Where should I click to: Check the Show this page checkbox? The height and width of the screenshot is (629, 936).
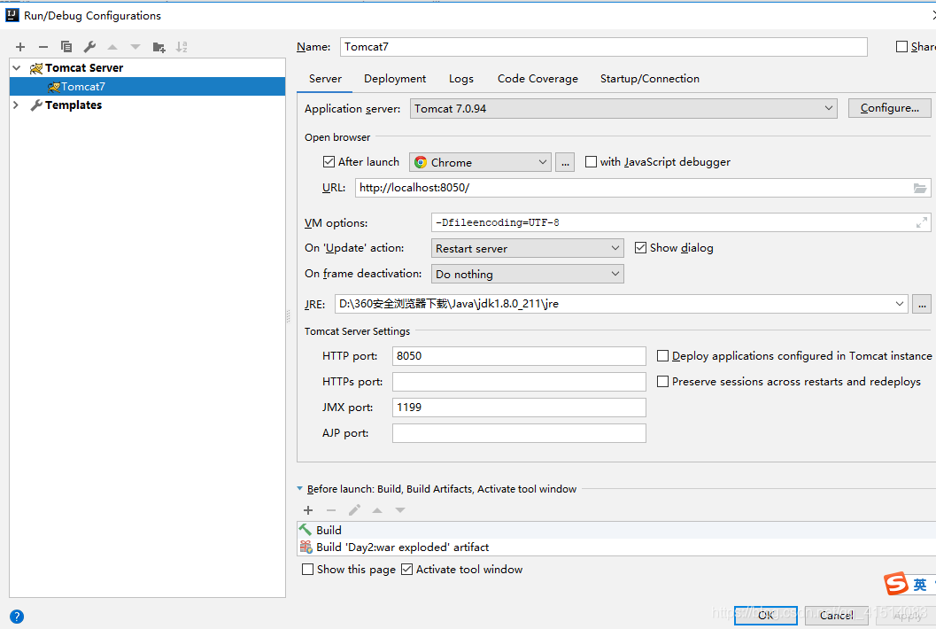pyautogui.click(x=307, y=570)
